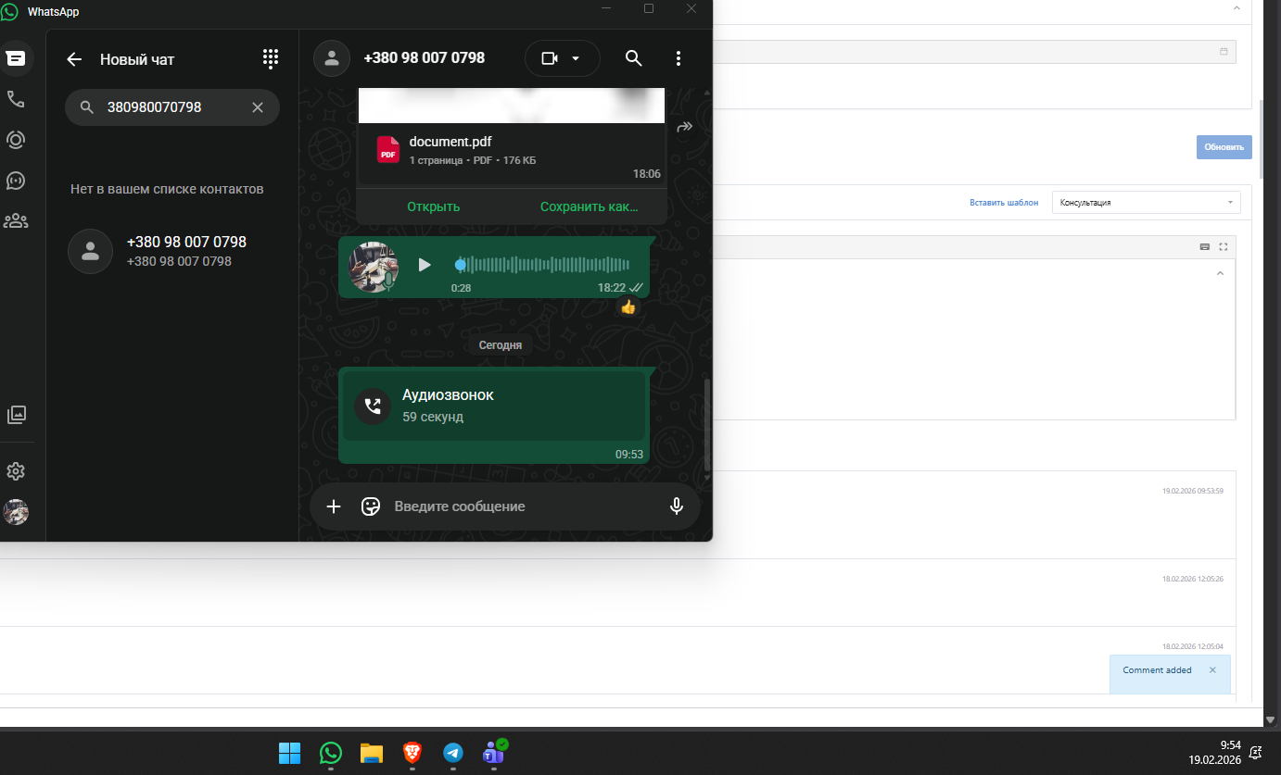Click the Аудиозвонок call entry

494,406
